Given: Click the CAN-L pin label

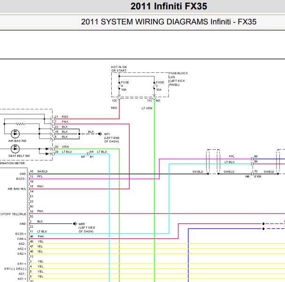Looking at the screenshot, I should coord(22,239).
